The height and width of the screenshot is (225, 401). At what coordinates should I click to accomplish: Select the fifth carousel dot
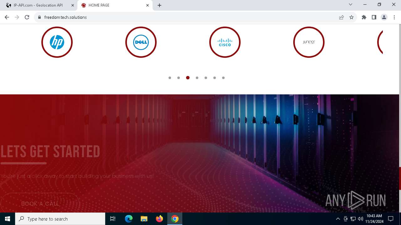206,78
